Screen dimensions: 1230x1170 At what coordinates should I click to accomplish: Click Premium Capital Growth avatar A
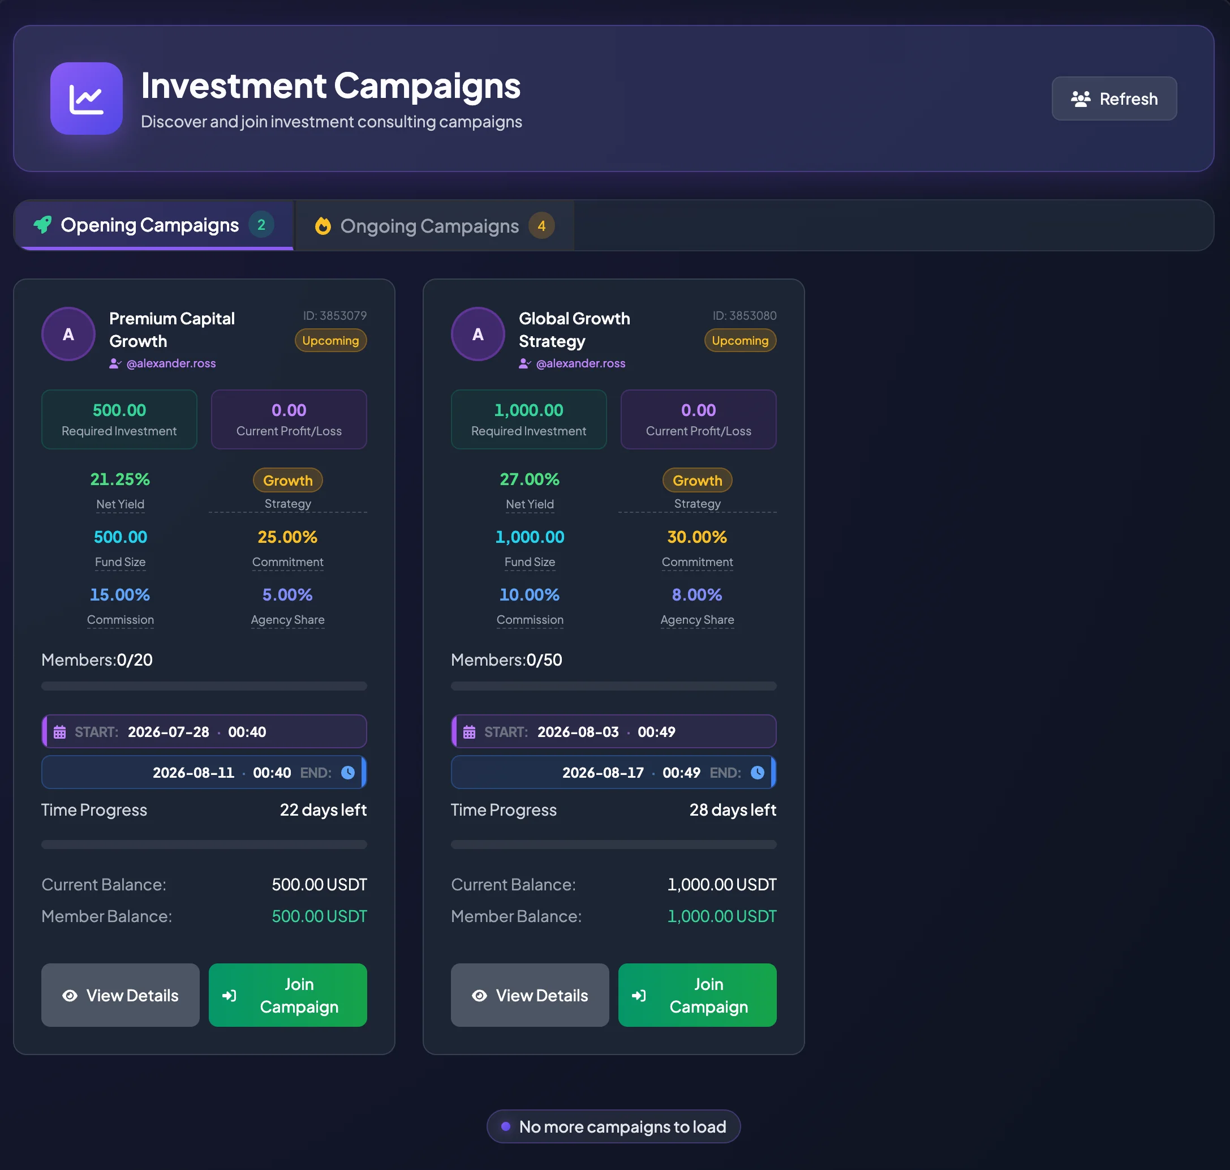pyautogui.click(x=68, y=335)
